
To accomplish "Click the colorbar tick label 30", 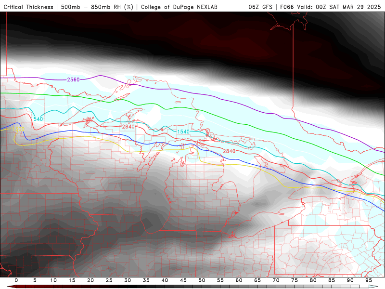I will pos(128,280).
